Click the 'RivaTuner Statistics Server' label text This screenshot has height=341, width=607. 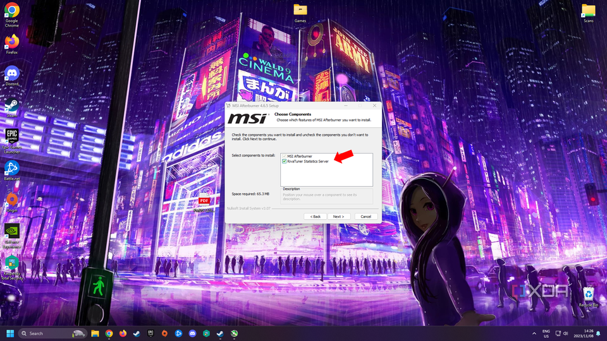[308, 161]
